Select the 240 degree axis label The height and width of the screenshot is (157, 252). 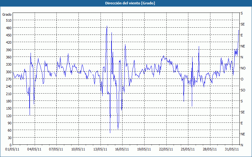(9, 86)
